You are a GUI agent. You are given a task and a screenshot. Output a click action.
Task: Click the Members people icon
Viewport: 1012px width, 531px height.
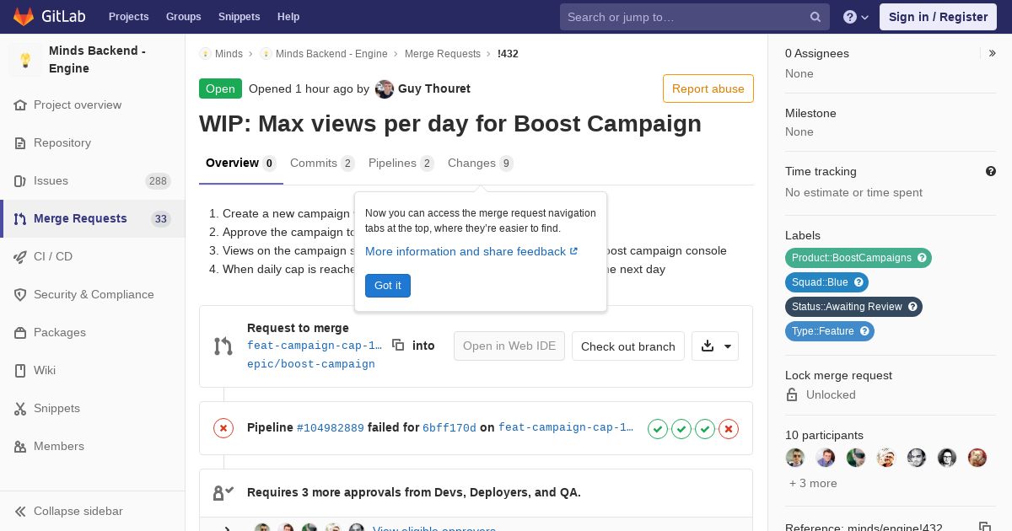click(20, 447)
